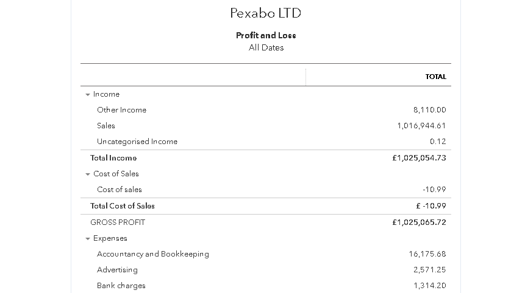This screenshot has width=525, height=293.
Task: Select the Sales row label
Action: click(106, 126)
